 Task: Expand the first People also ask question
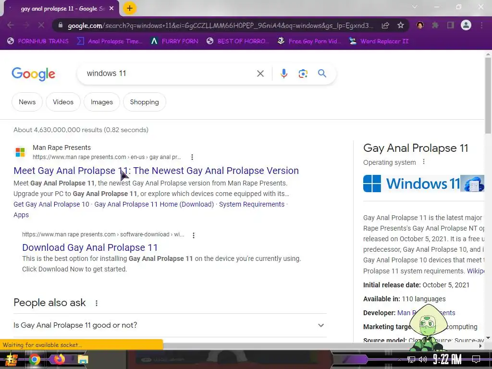point(170,325)
